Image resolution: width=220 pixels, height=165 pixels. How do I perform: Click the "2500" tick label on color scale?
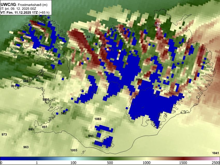[x=216, y=163]
